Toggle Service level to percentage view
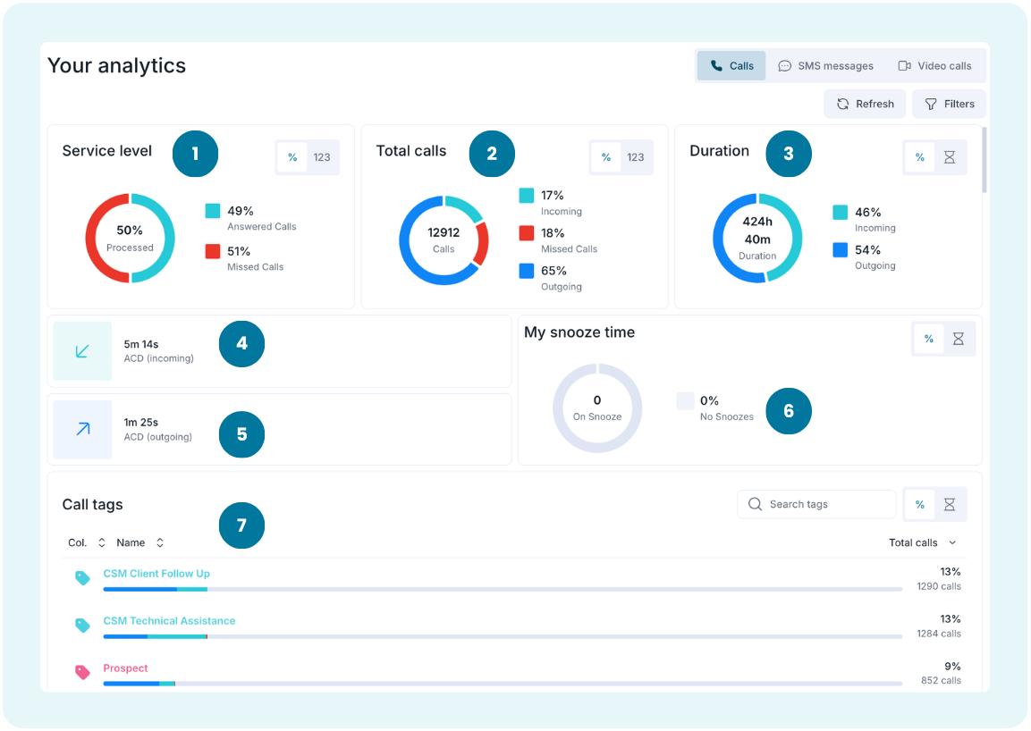Image resolution: width=1031 pixels, height=731 pixels. click(292, 157)
